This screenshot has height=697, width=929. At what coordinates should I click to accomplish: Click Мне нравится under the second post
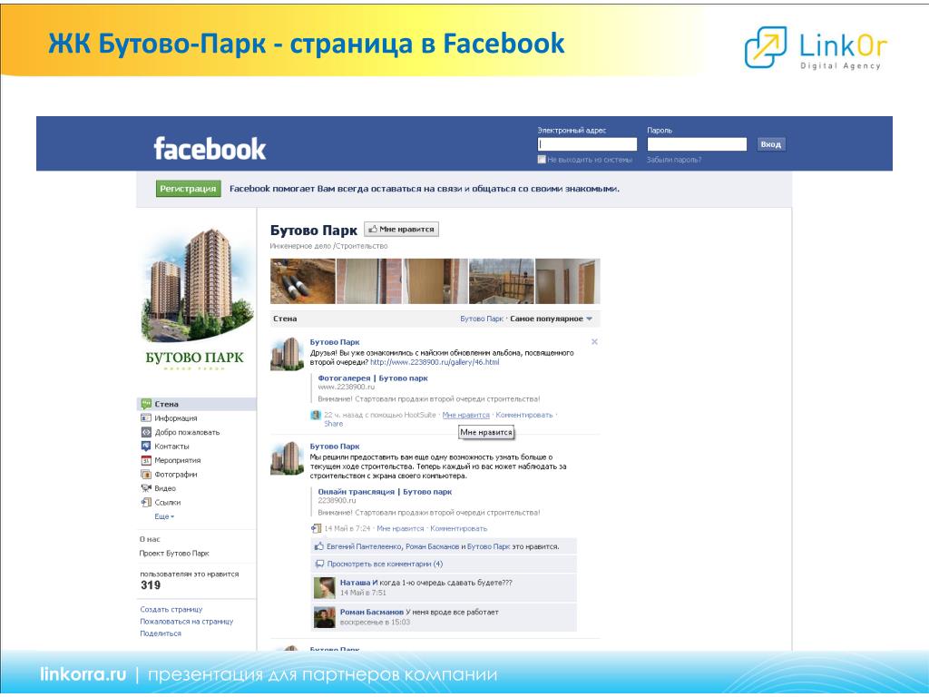pos(400,529)
